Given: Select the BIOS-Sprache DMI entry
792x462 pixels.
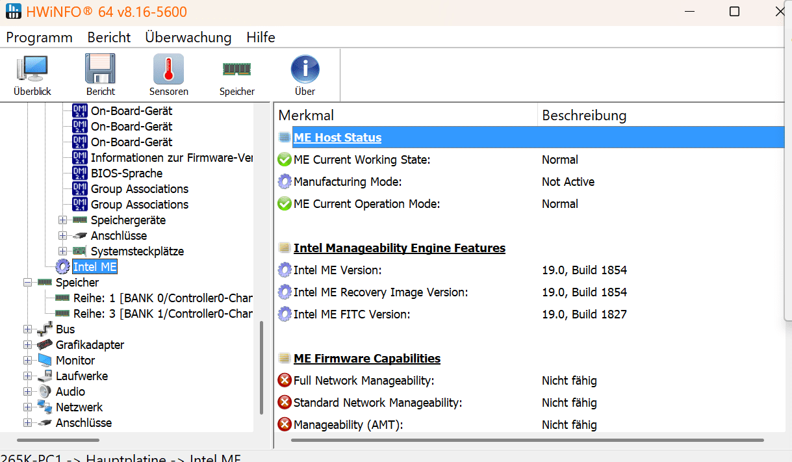Looking at the screenshot, I should [126, 173].
